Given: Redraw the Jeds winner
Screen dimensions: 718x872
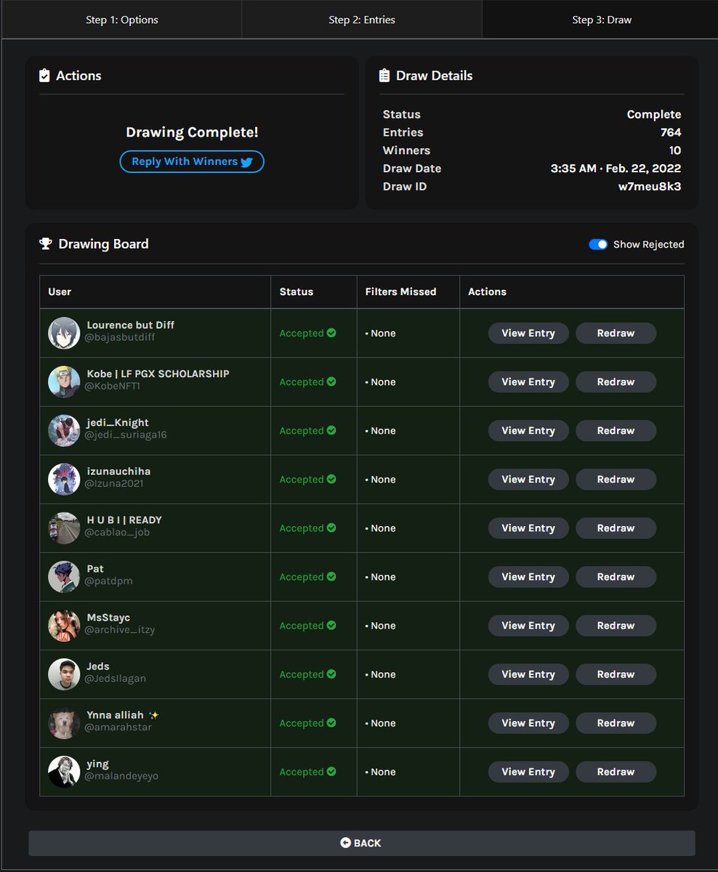Looking at the screenshot, I should [616, 674].
